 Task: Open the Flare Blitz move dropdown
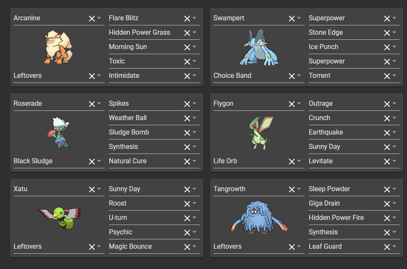coord(194,18)
